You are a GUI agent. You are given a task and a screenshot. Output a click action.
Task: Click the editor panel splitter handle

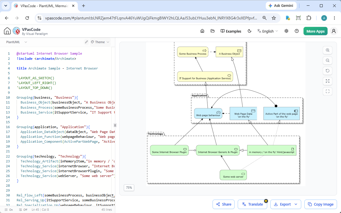pyautogui.click(x=115, y=125)
